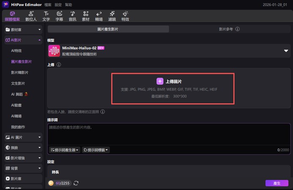Click the 時長 duration setting label
This screenshot has height=190, width=293.
[x=55, y=172]
